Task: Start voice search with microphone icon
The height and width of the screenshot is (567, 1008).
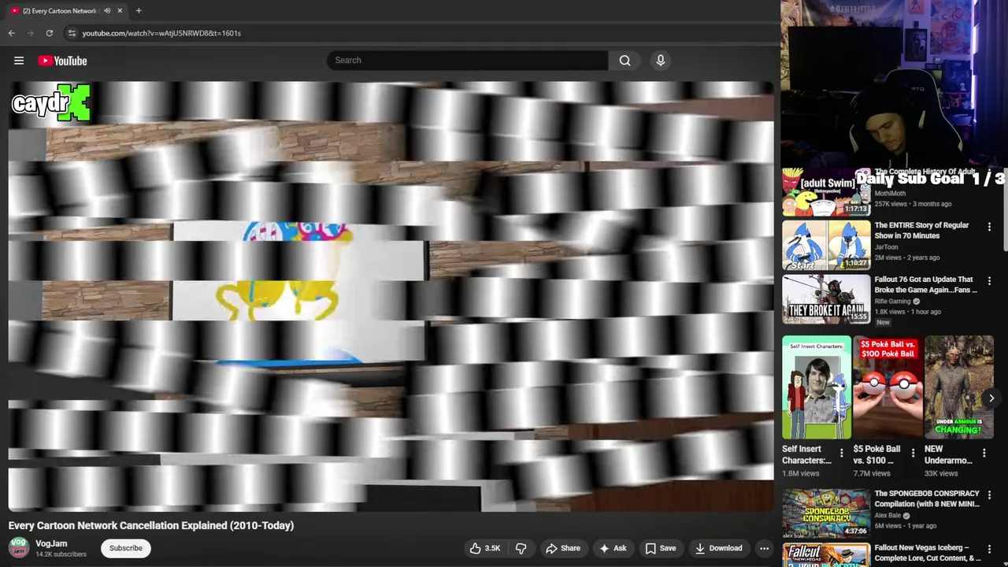Action: [661, 60]
